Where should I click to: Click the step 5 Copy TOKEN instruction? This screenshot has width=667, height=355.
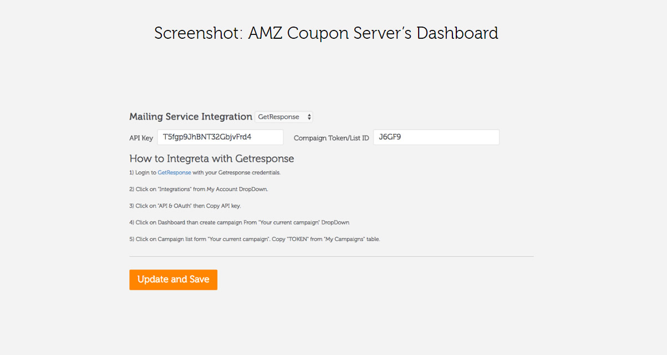pos(254,239)
